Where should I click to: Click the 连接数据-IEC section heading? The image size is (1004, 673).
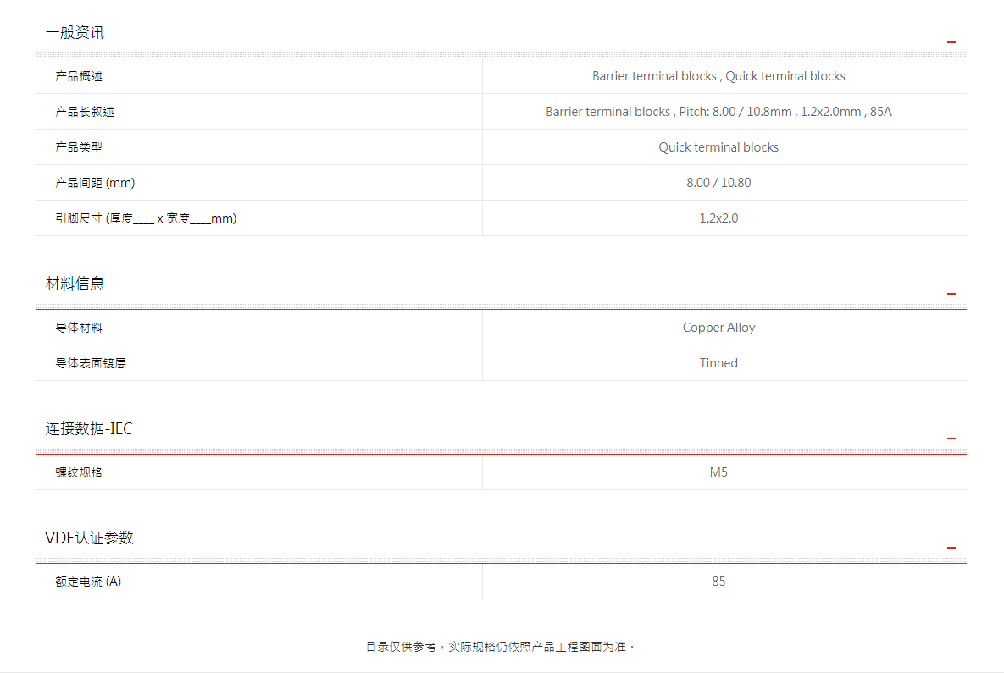click(89, 428)
